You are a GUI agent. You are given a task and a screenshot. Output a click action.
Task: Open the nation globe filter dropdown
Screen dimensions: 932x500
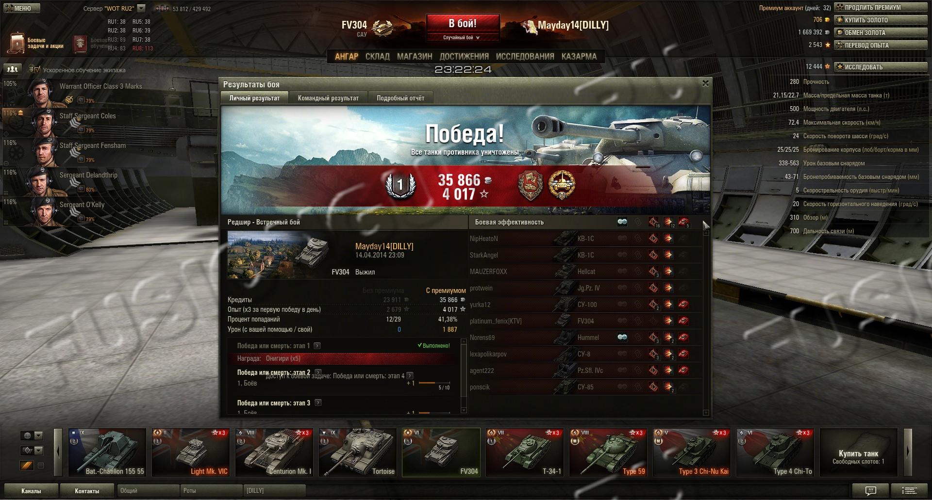pos(32,435)
